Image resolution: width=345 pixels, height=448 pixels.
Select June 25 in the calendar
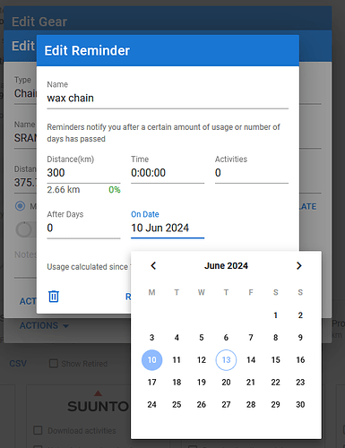coord(177,405)
